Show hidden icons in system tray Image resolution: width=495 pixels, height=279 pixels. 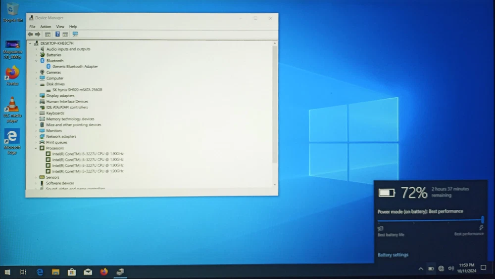(421, 269)
